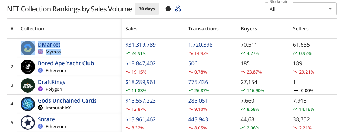Image resolution: width=343 pixels, height=132 pixels.
Task: Click the Sellers column header
Action: click(x=301, y=29)
